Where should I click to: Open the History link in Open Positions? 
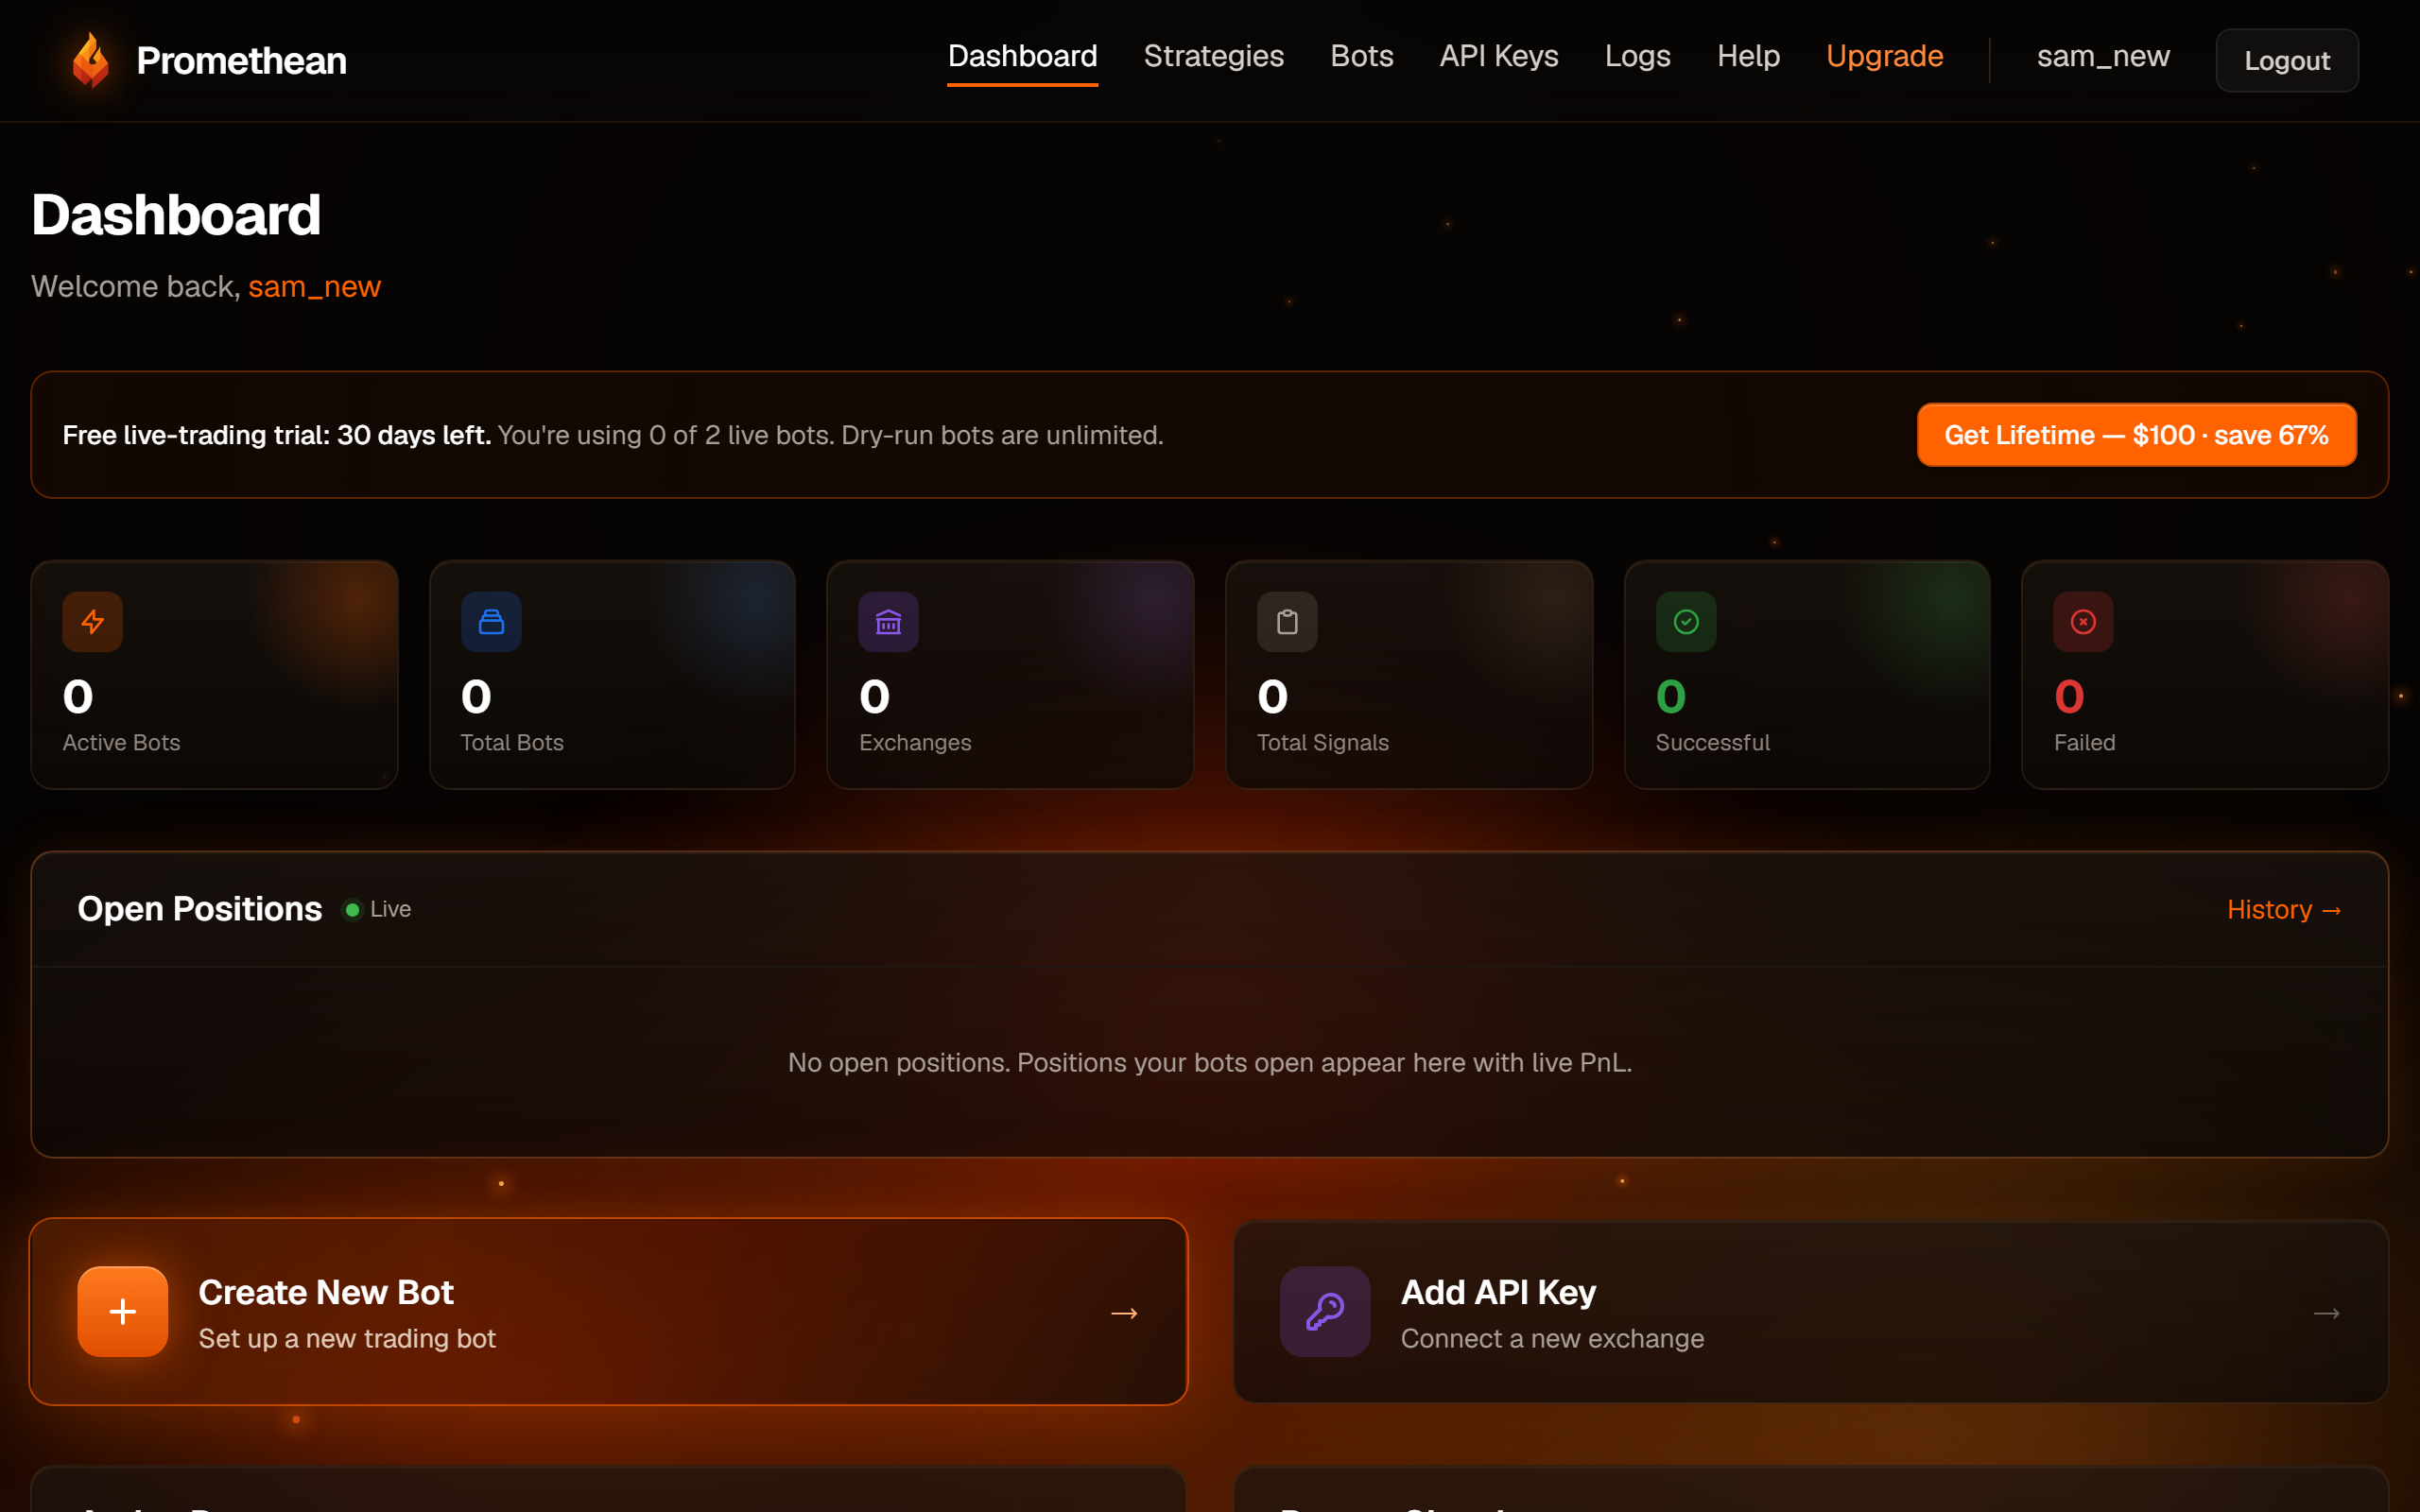click(2284, 910)
